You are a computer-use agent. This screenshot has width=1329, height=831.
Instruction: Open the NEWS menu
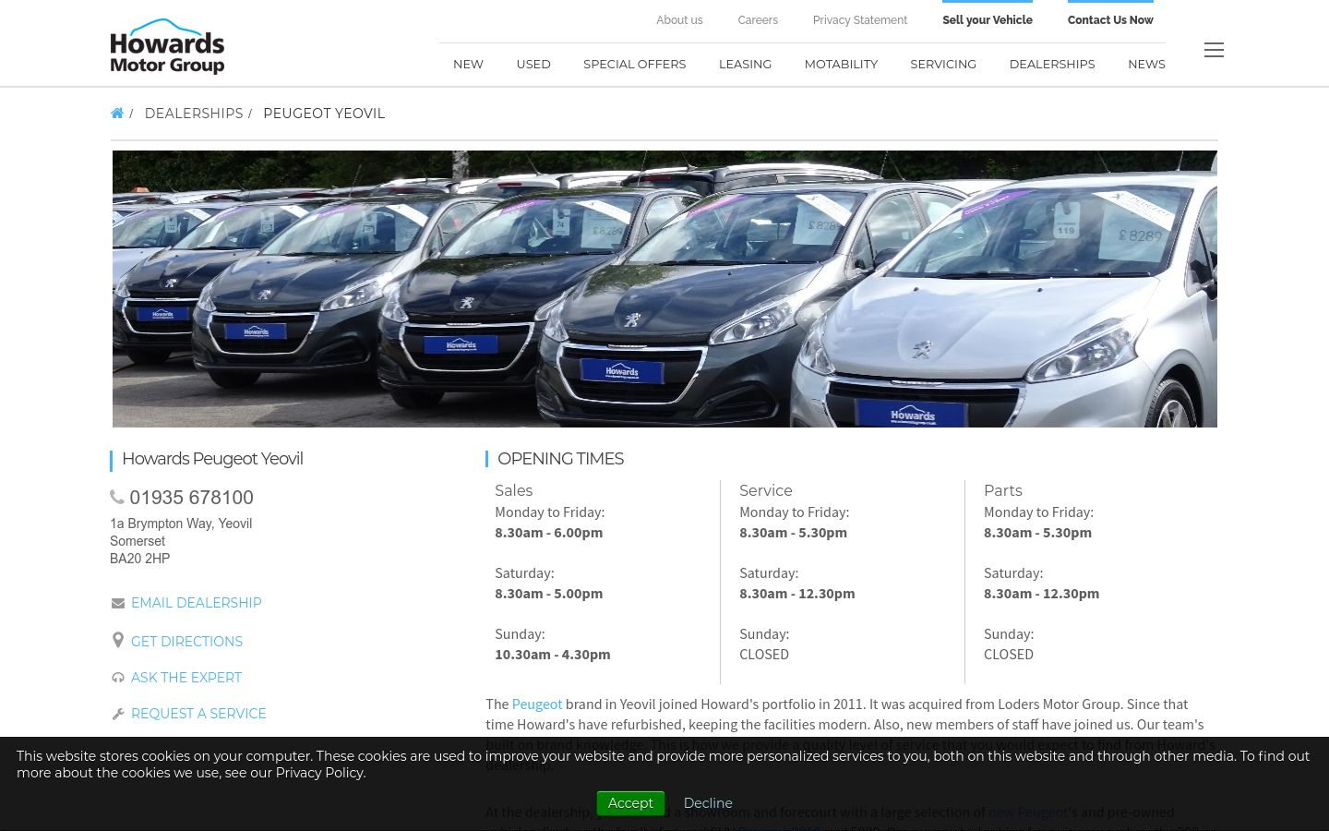(x=1146, y=64)
